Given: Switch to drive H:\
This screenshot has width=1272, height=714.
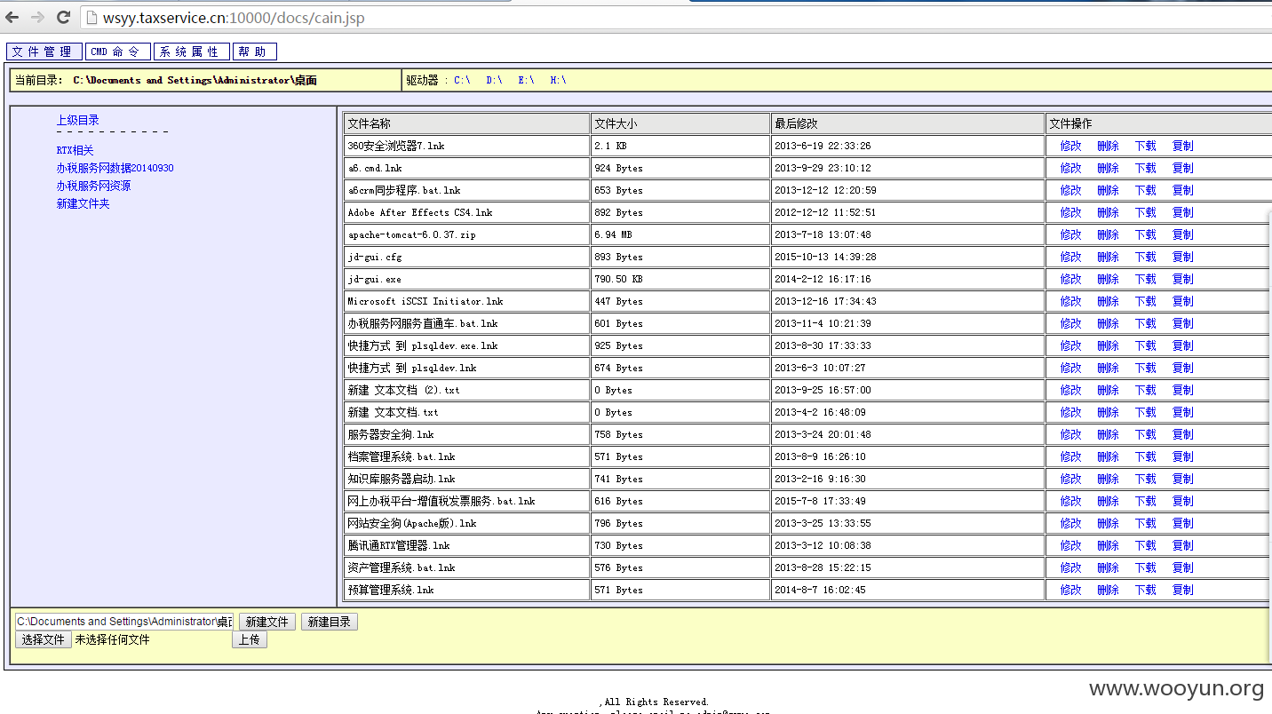Looking at the screenshot, I should (x=558, y=80).
